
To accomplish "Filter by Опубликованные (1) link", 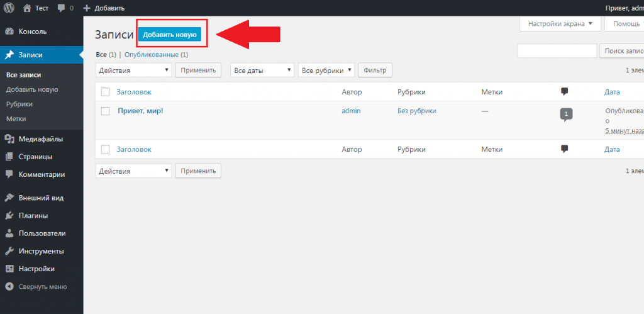I will 156,54.
